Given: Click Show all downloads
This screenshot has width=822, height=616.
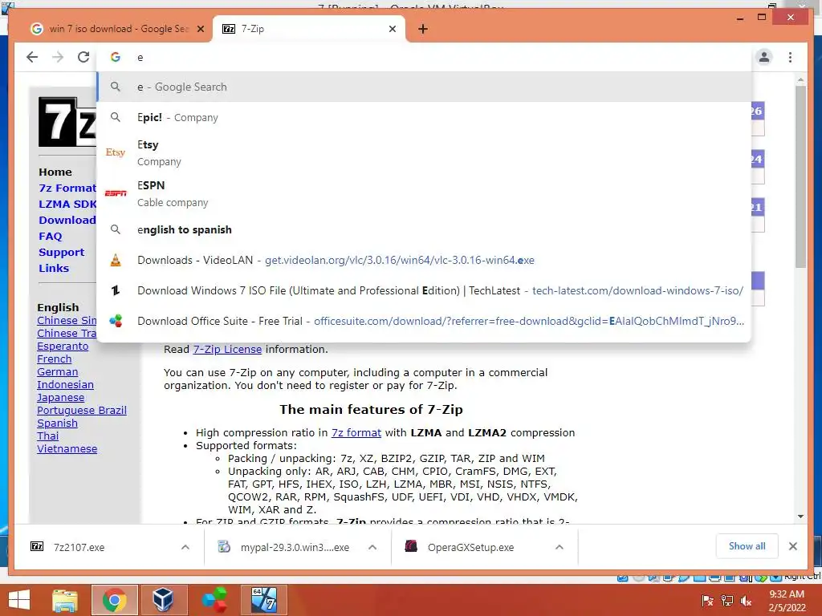Looking at the screenshot, I should point(747,546).
